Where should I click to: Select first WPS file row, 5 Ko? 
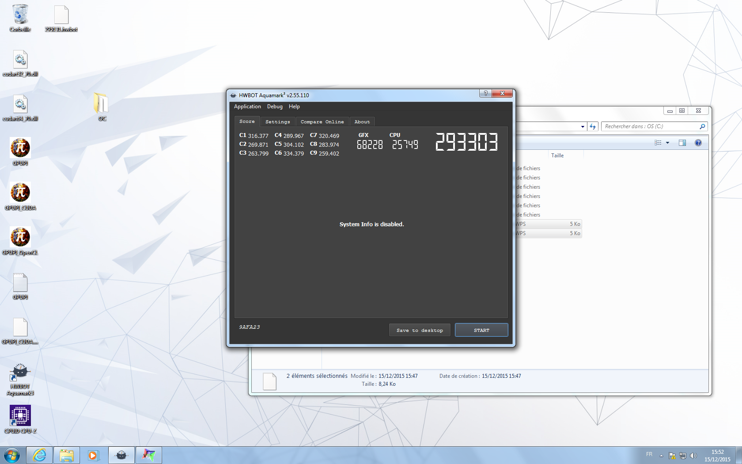pyautogui.click(x=549, y=224)
